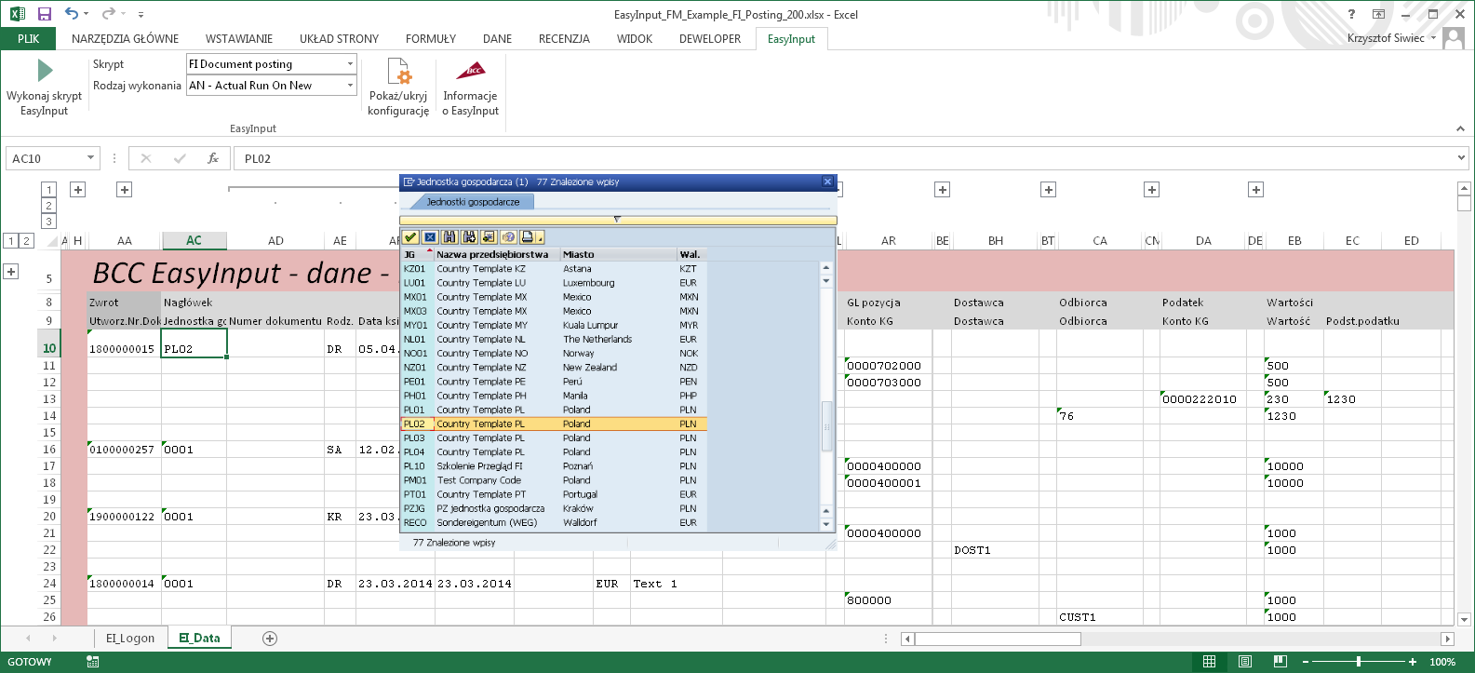Confirm selection with the green checkmark icon
Image resolution: width=1475 pixels, height=673 pixels.
(410, 237)
